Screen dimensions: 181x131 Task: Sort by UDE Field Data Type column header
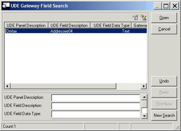[x=111, y=25]
